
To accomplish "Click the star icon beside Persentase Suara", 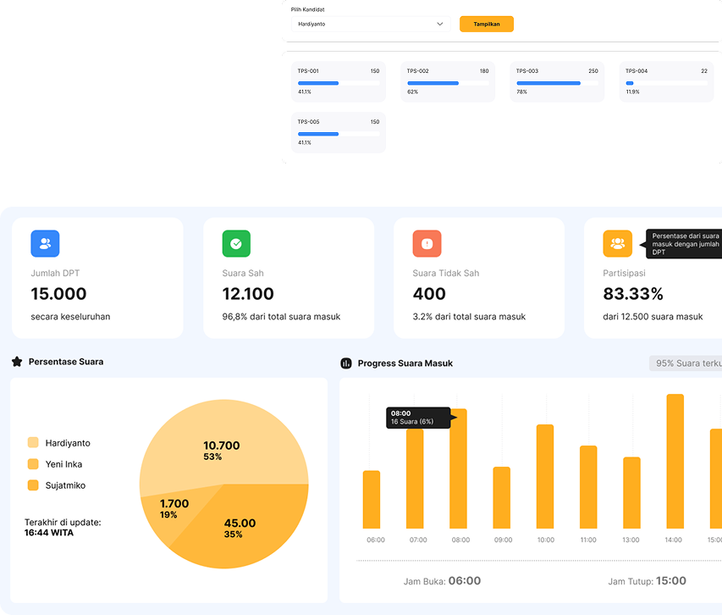I will pos(17,362).
